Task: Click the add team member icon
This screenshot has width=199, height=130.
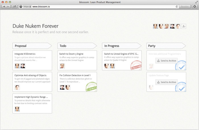Action: tap(184, 26)
